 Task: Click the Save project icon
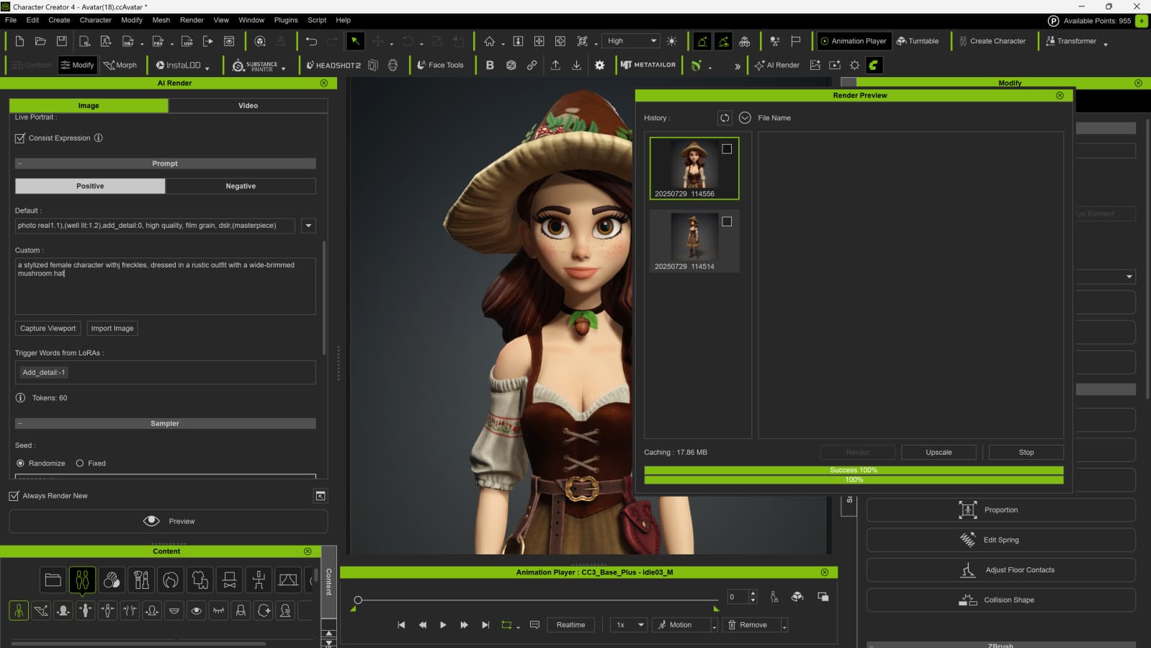click(x=62, y=41)
